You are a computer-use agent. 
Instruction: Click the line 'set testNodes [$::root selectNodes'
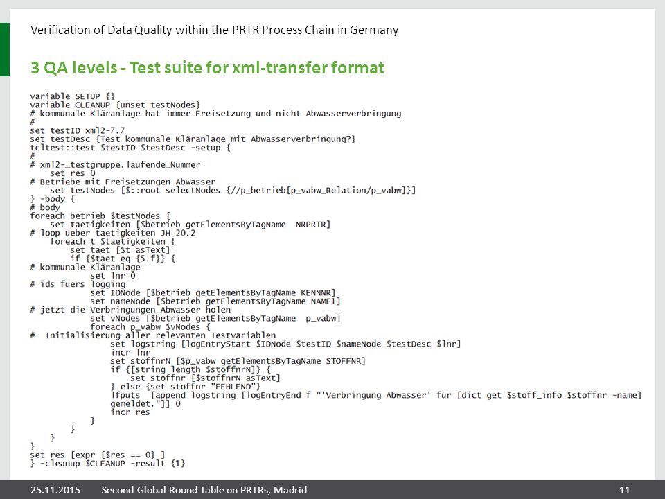coord(233,190)
